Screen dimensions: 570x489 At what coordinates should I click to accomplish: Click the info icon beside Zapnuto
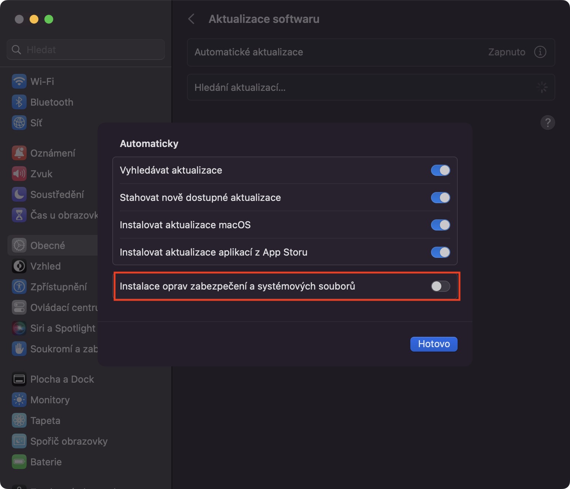point(540,52)
